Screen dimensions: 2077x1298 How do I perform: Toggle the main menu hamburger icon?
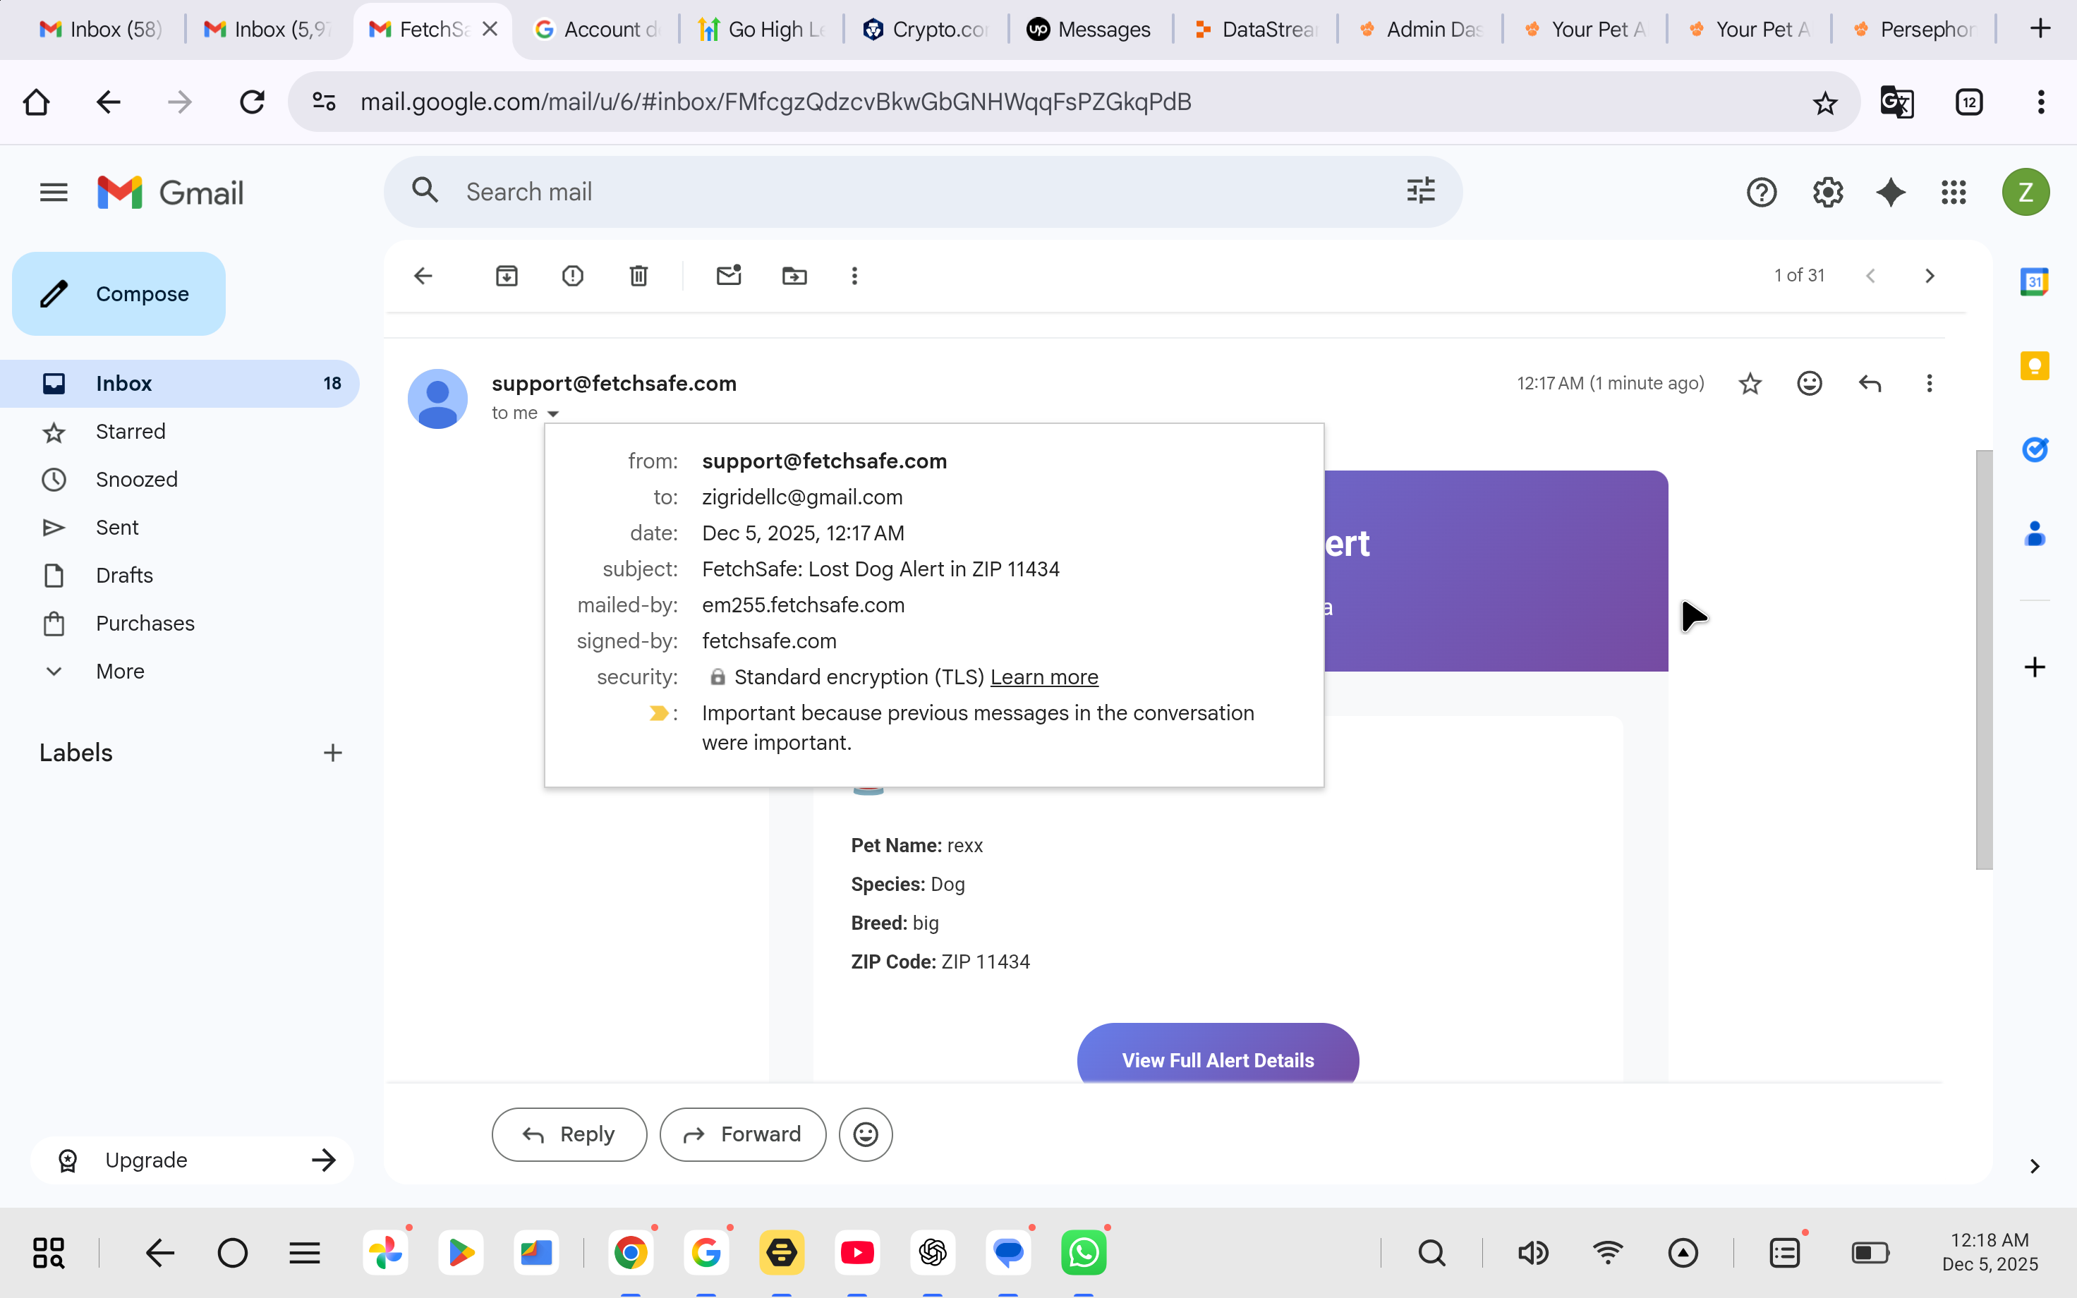tap(53, 193)
